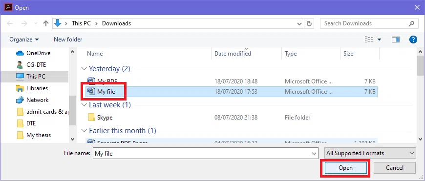Screen dimensions: 425x181
Task: Open the Organize menu
Action: coord(24,40)
